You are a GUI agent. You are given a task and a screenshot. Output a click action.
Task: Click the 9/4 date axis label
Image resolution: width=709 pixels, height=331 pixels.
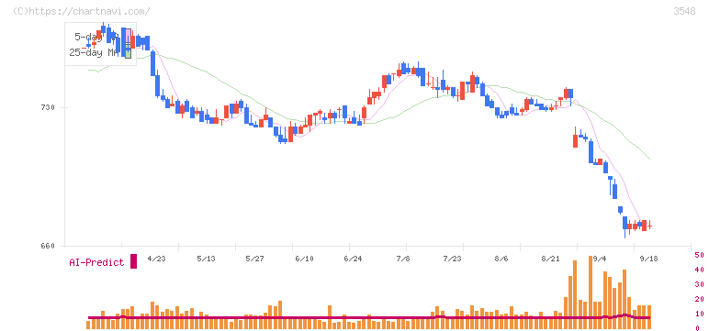599,259
